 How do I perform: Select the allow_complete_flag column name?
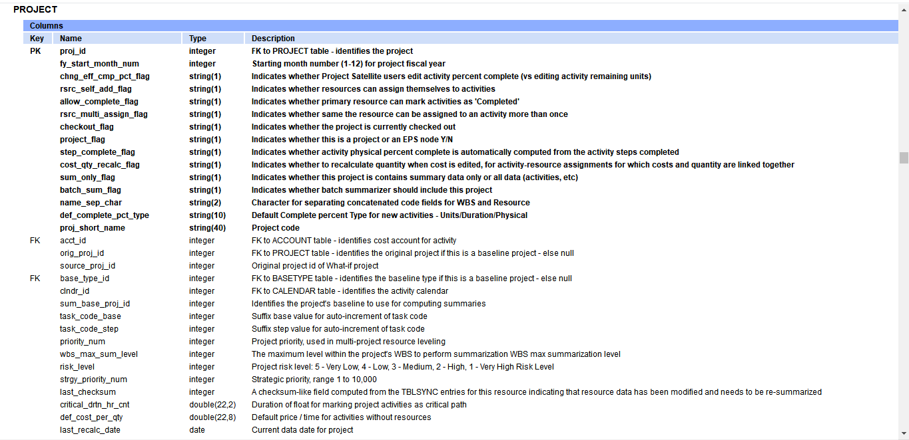pyautogui.click(x=99, y=102)
